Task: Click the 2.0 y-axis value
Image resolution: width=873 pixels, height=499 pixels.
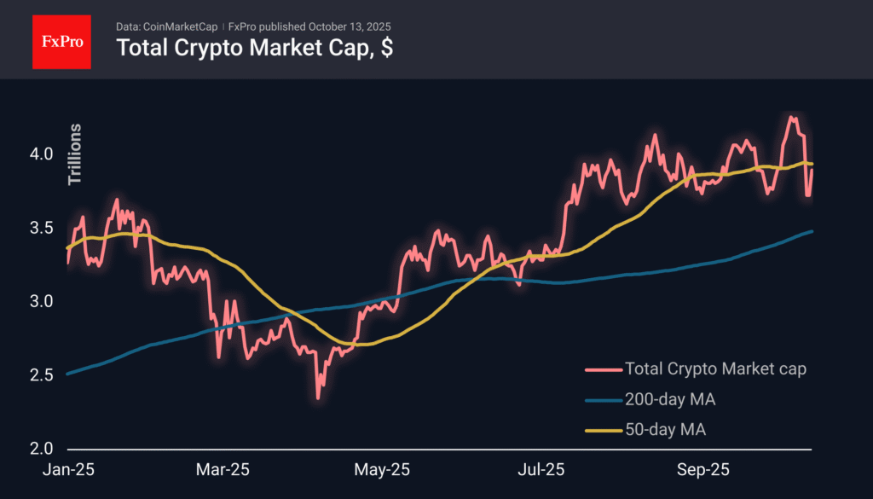Action: [x=43, y=449]
